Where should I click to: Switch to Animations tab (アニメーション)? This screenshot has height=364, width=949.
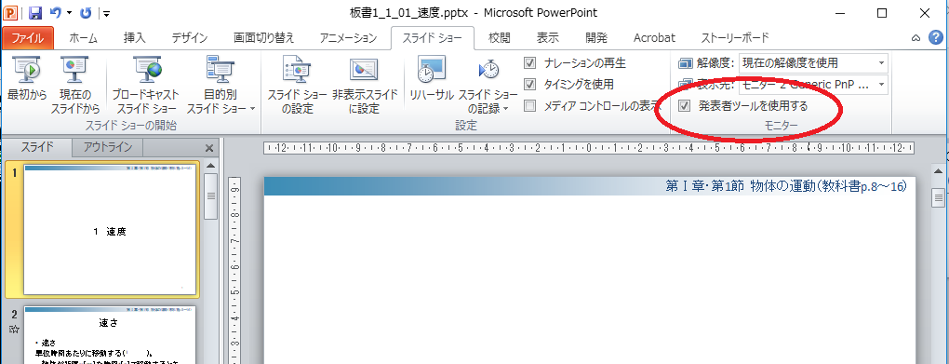point(349,38)
